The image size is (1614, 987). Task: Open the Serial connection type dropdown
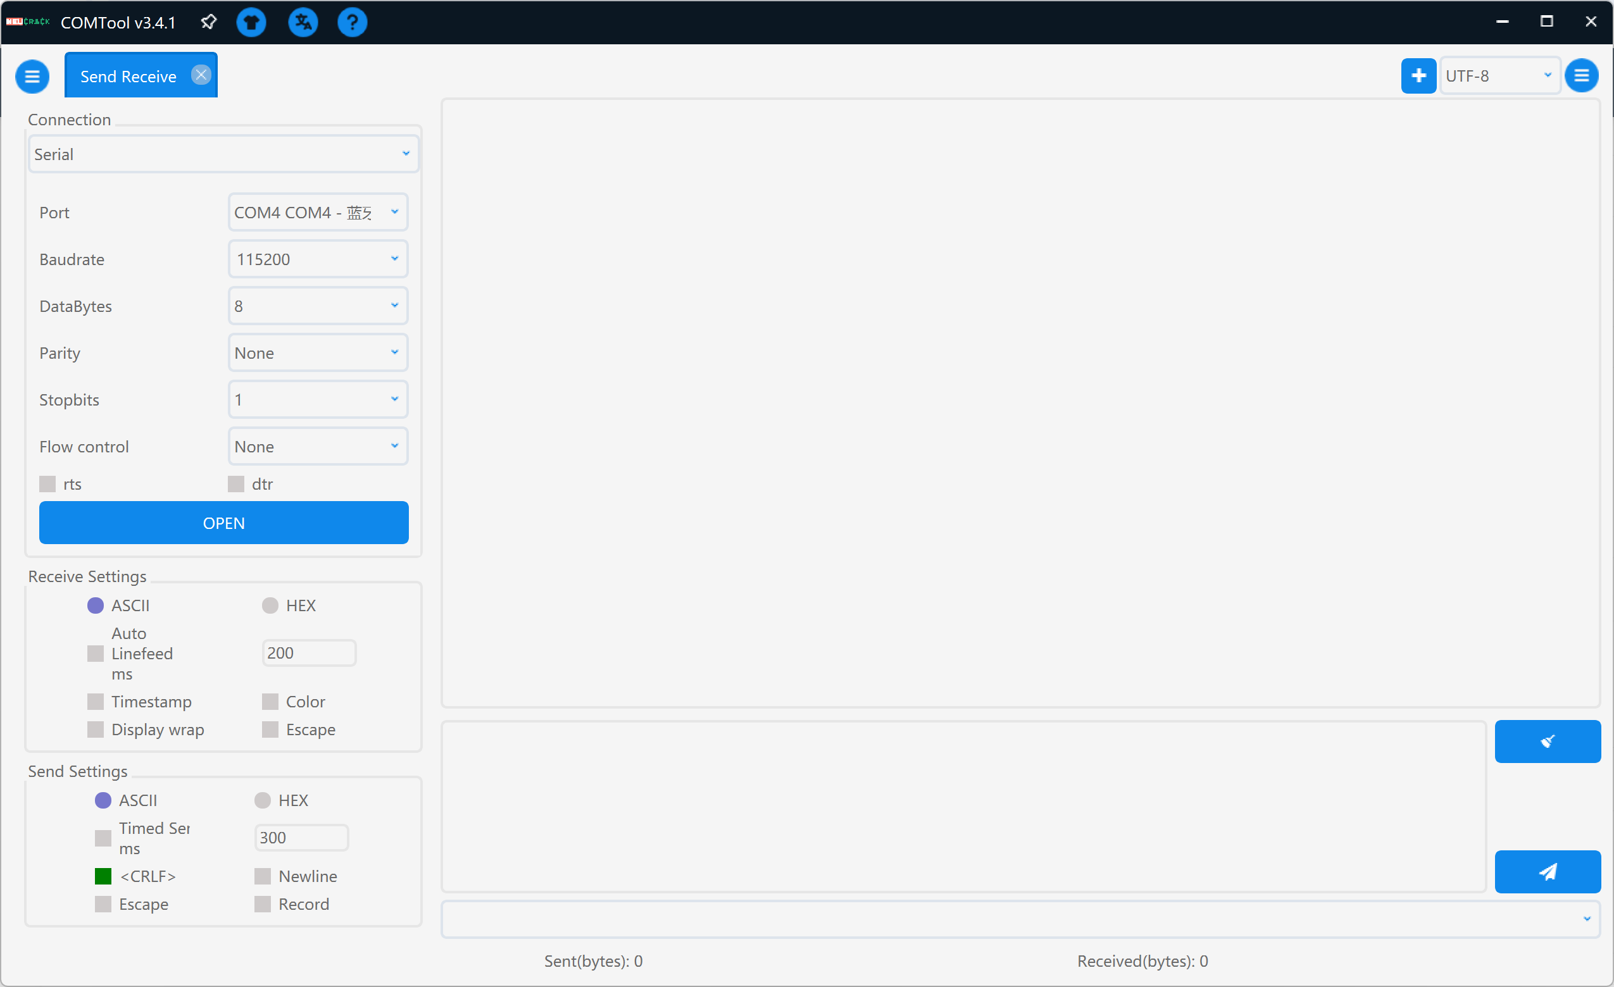click(223, 154)
